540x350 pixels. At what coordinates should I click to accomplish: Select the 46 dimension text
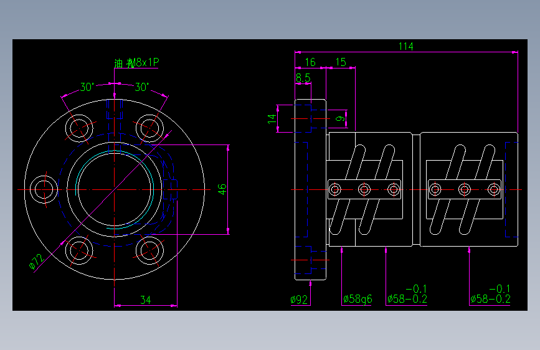222,189
